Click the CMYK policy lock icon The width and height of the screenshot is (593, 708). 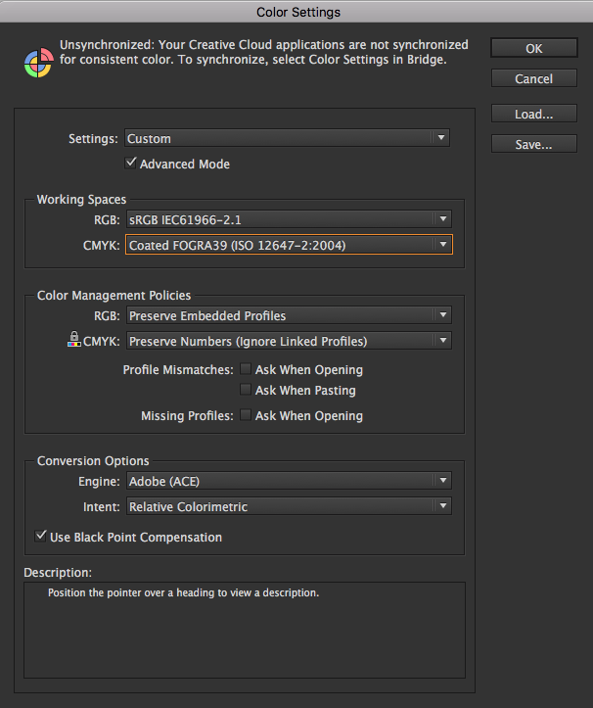74,339
